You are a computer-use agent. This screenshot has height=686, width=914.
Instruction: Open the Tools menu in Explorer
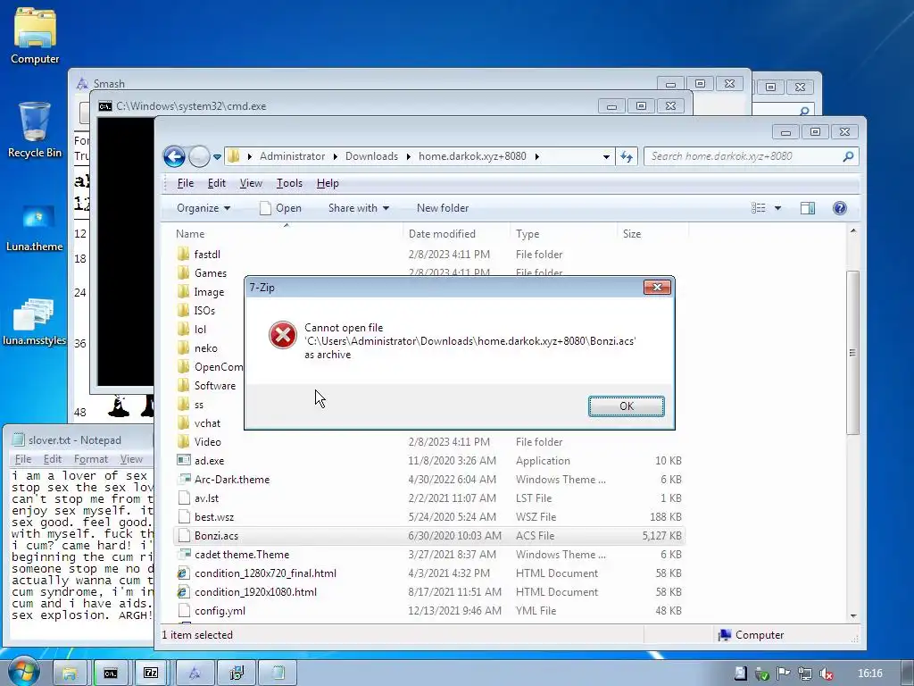point(289,183)
